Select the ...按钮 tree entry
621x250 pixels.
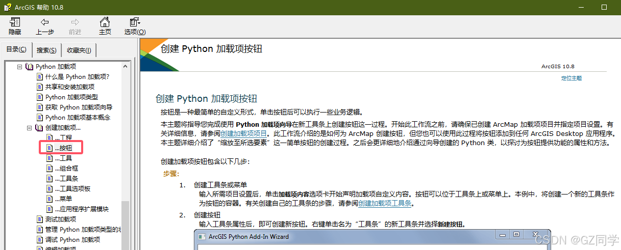click(63, 148)
